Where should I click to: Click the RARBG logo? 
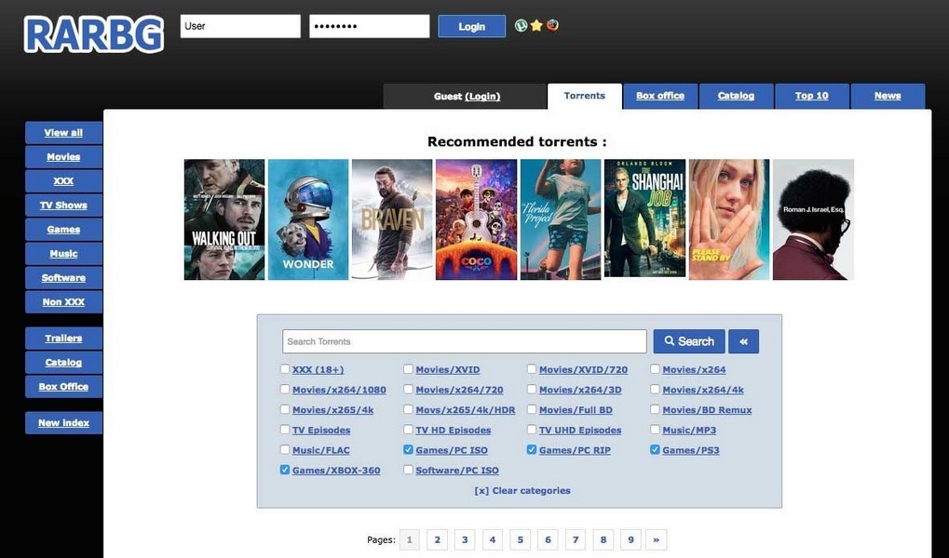(x=94, y=34)
